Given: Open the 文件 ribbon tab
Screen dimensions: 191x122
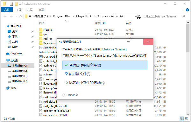Looking at the screenshot, I should coord(7,10).
